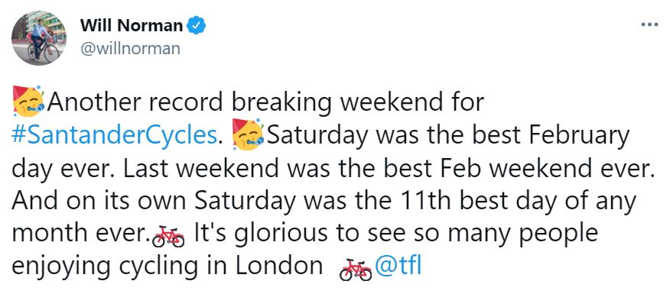Open the @tfl mention
The image size is (670, 294).
coord(398,266)
